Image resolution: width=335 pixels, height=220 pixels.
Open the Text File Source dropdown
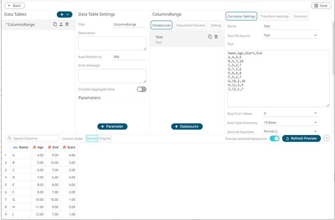click(x=290, y=36)
